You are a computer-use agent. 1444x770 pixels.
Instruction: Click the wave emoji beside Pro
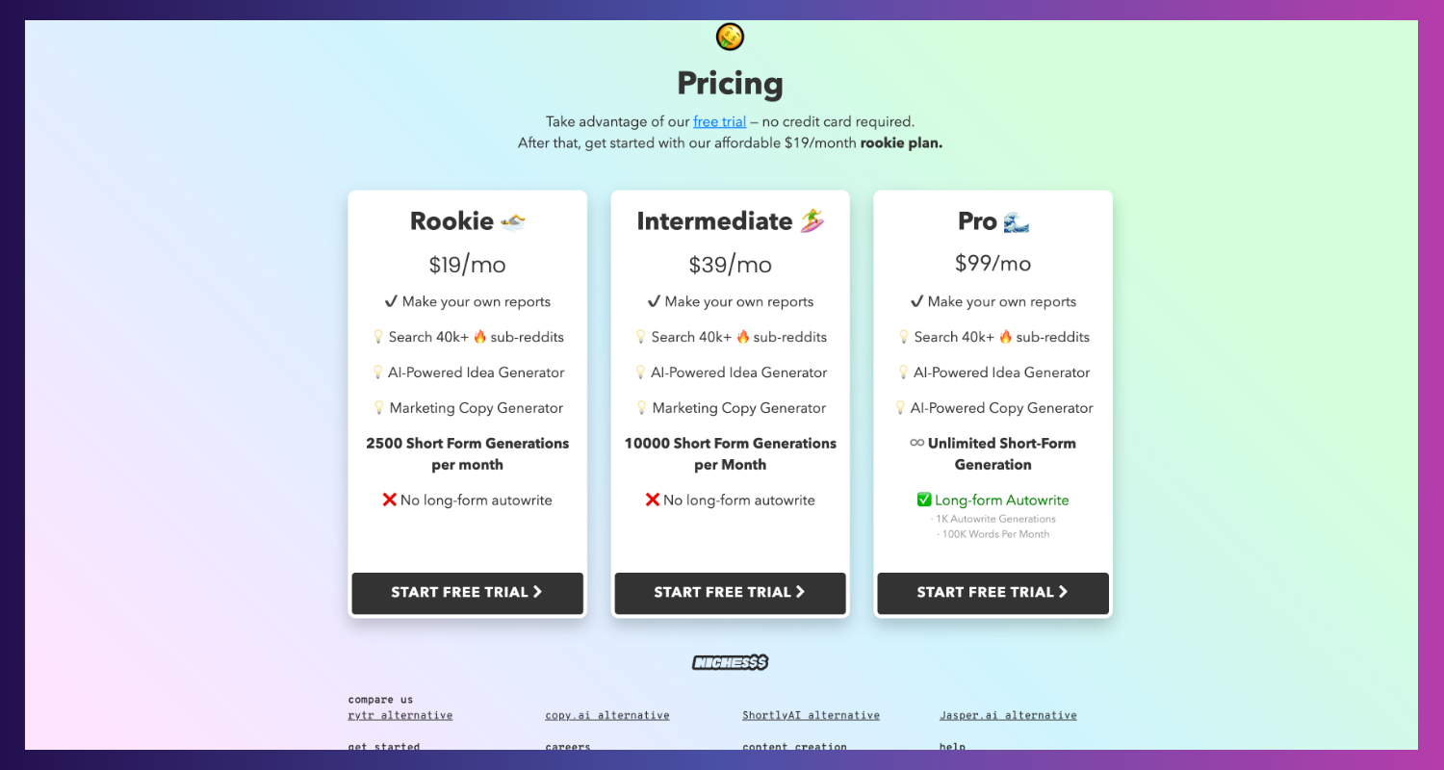(x=1017, y=221)
